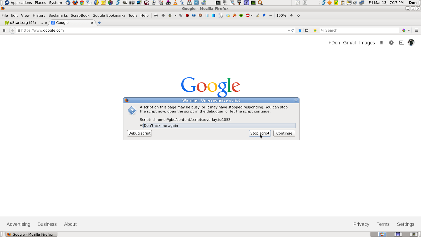Open the Bookmarks menu

pos(58,16)
